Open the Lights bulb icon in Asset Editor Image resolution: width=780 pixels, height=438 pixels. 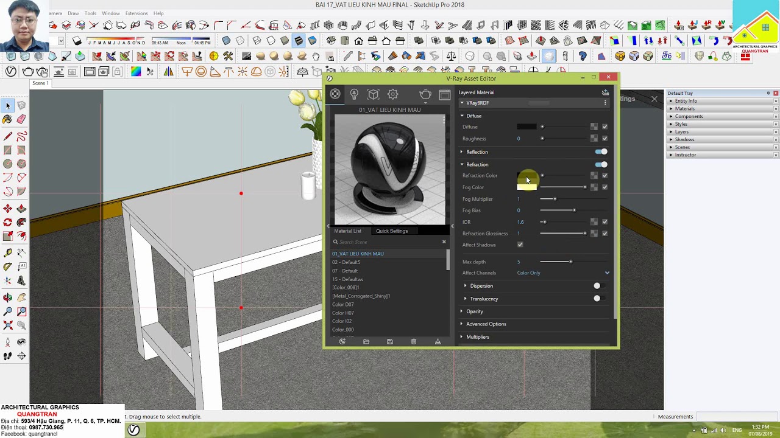354,94
